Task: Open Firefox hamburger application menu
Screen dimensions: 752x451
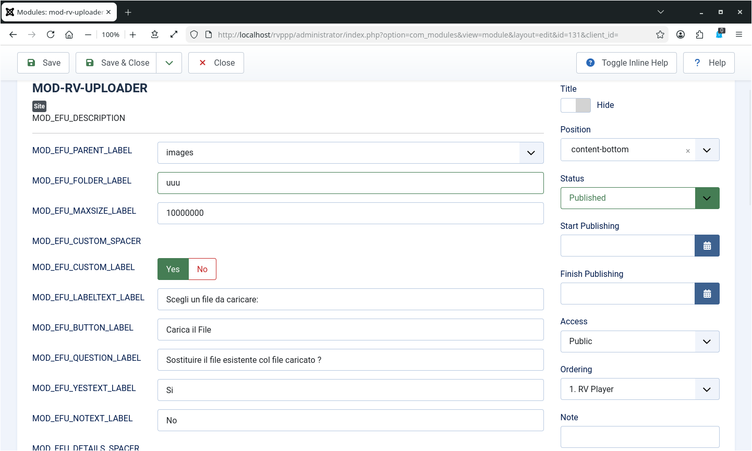Action: [738, 34]
